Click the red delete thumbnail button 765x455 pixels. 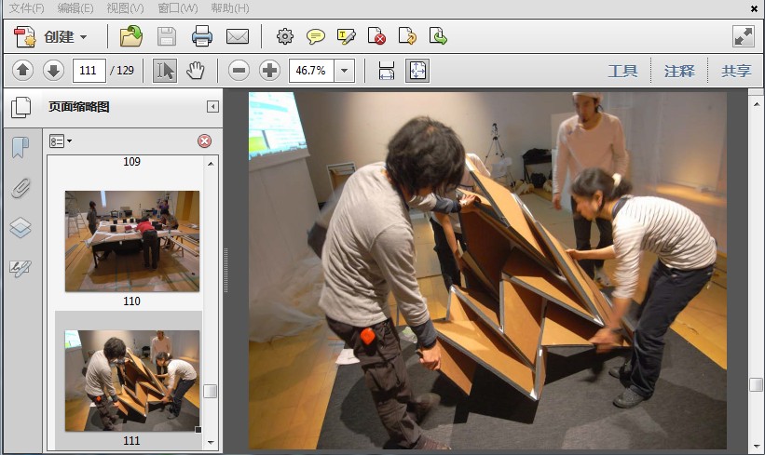pyautogui.click(x=204, y=141)
